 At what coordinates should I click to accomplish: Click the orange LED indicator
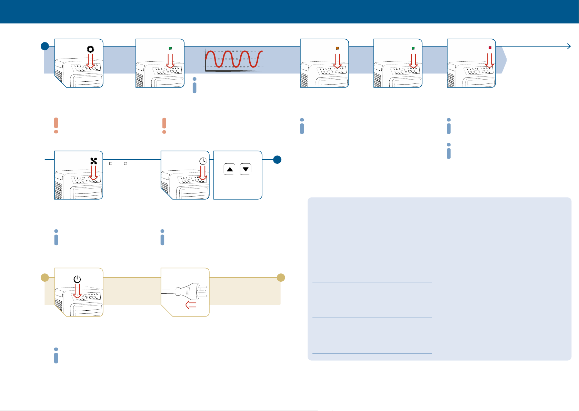(x=337, y=48)
